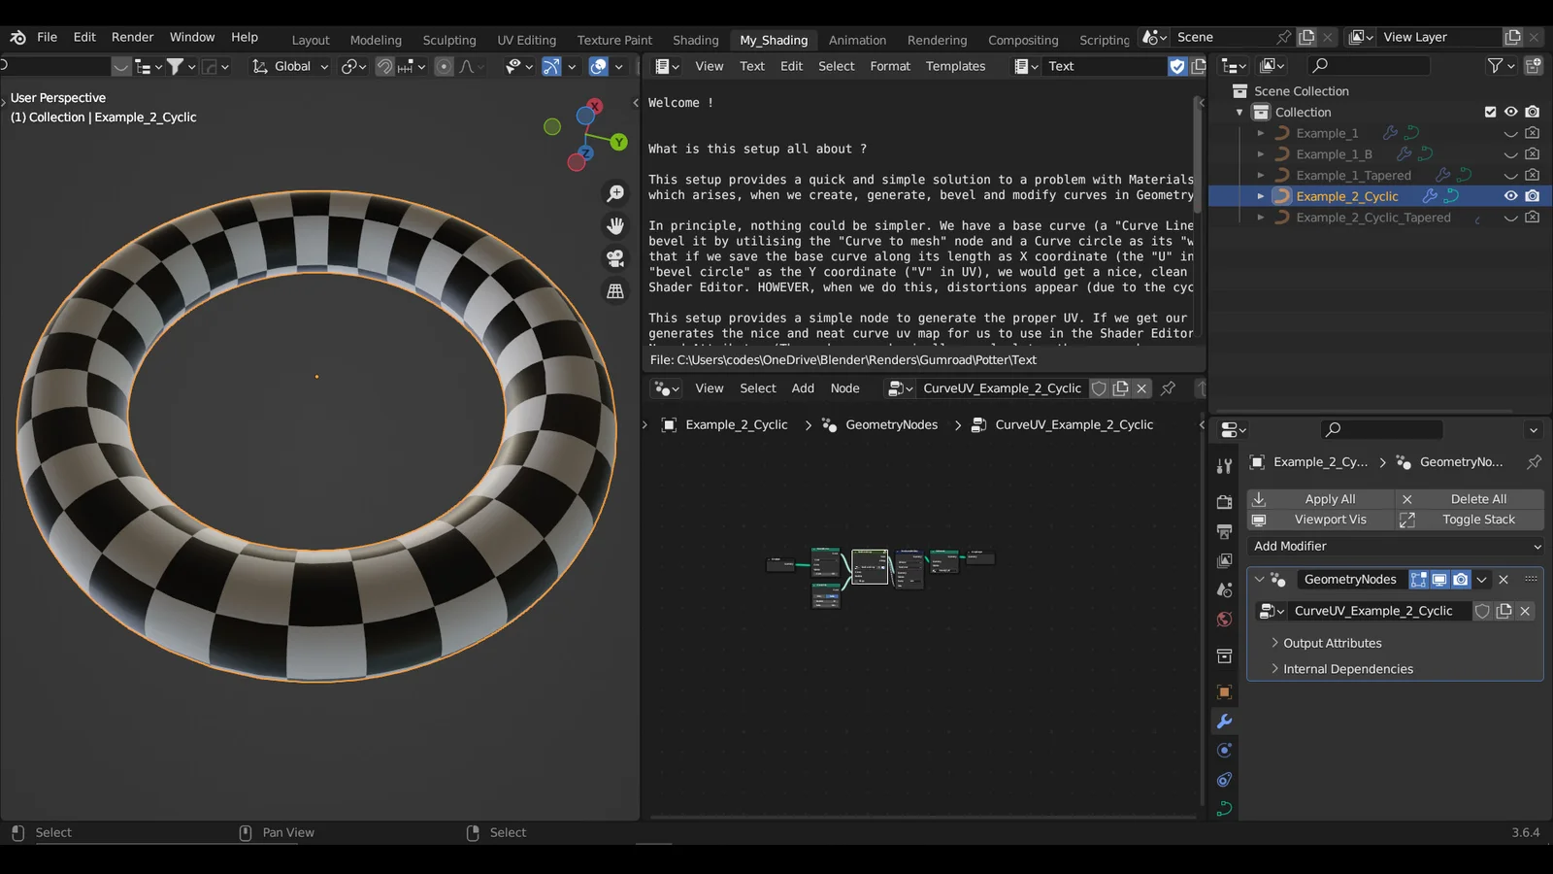
Task: Open the Render menu
Action: [x=132, y=37]
